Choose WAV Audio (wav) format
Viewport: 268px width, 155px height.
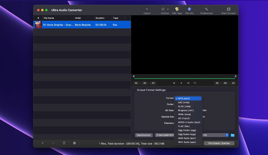click(188, 142)
